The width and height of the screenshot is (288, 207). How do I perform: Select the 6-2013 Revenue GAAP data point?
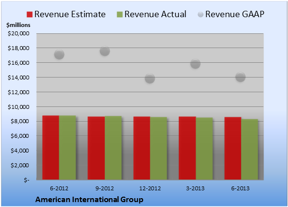coord(240,77)
